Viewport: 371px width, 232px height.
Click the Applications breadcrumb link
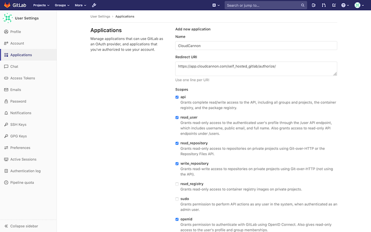coord(125,16)
